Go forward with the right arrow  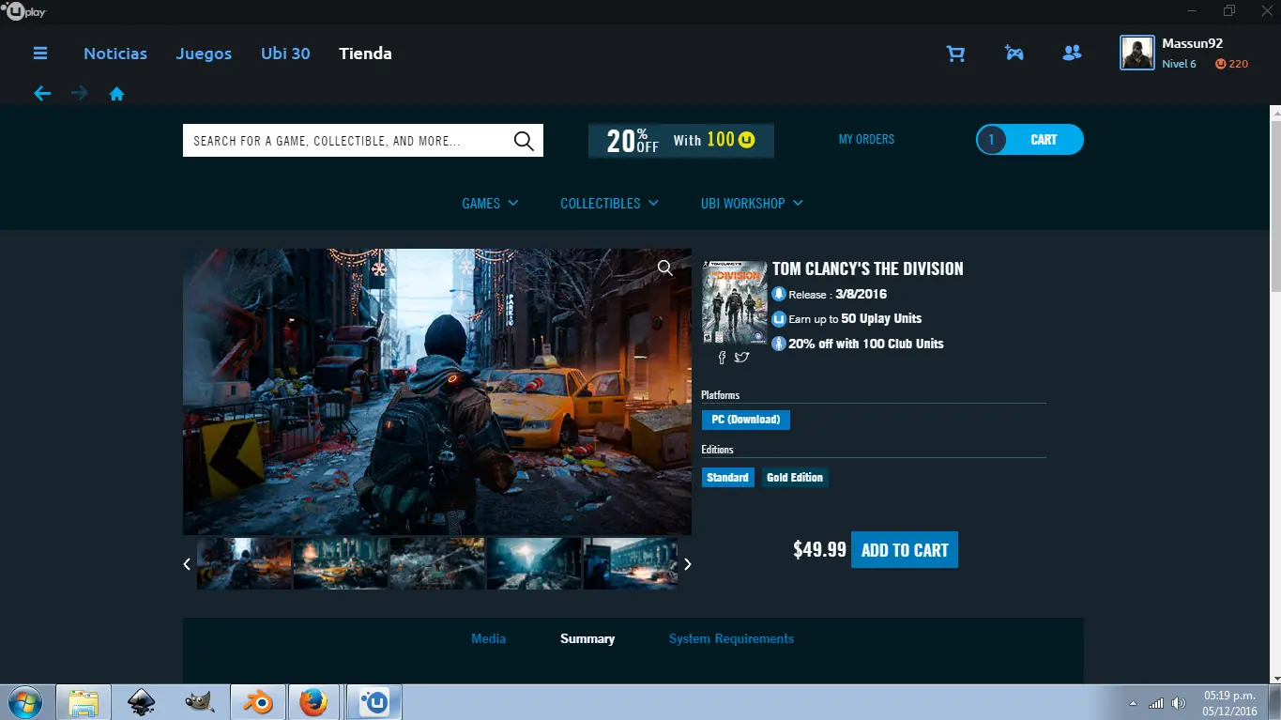(x=80, y=94)
